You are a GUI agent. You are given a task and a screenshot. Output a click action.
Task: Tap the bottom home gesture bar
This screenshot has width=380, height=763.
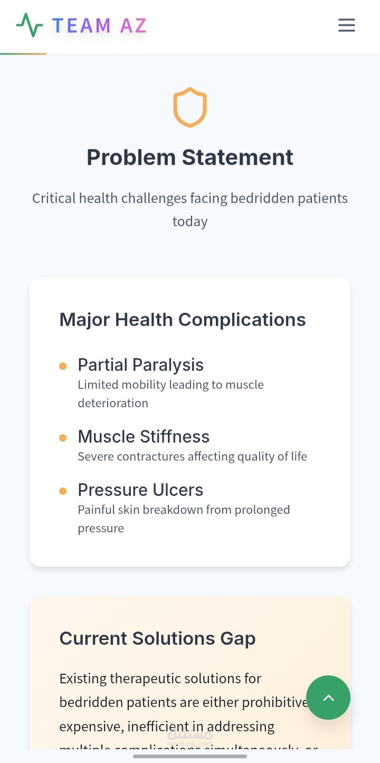190,756
